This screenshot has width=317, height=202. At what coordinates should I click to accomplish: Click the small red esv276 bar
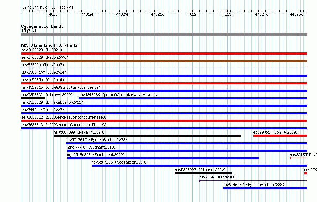[306, 173]
